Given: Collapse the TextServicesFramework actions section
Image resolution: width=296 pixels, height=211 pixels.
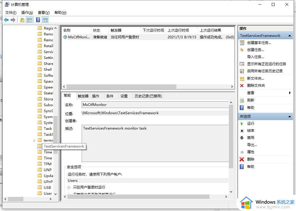Looking at the screenshot, I should (289, 36).
